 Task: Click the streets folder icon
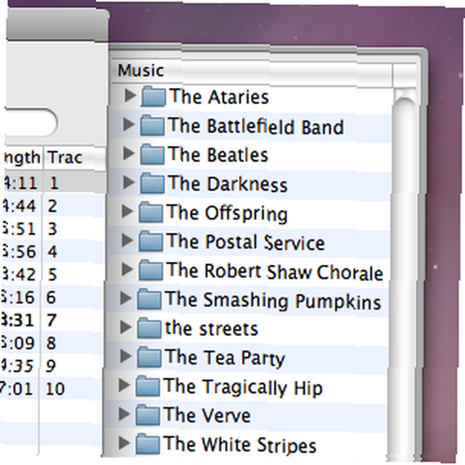coord(149,328)
